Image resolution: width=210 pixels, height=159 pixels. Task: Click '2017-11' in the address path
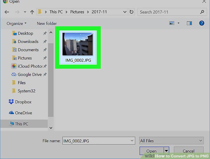click(99, 12)
